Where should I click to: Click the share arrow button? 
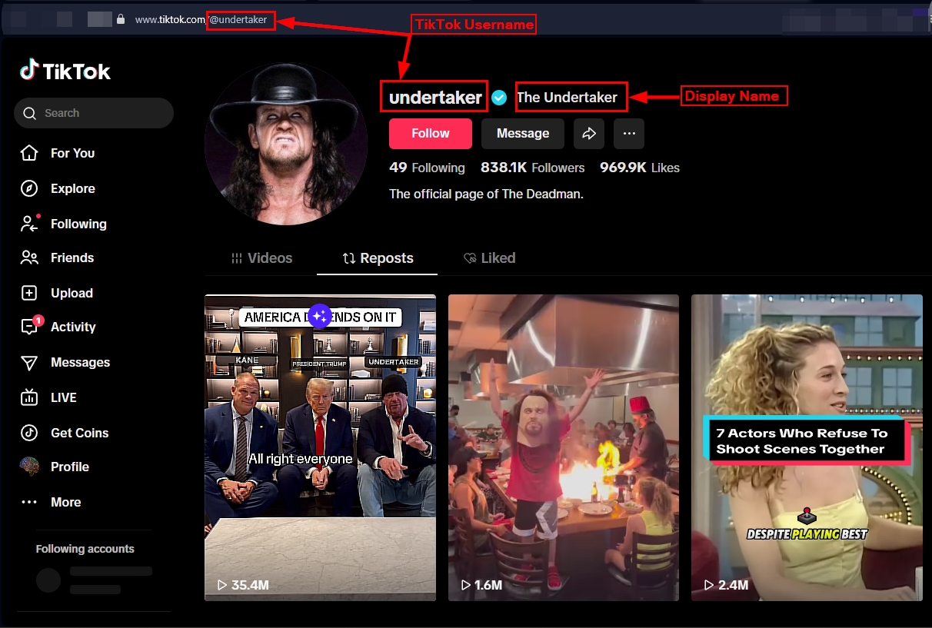(589, 133)
